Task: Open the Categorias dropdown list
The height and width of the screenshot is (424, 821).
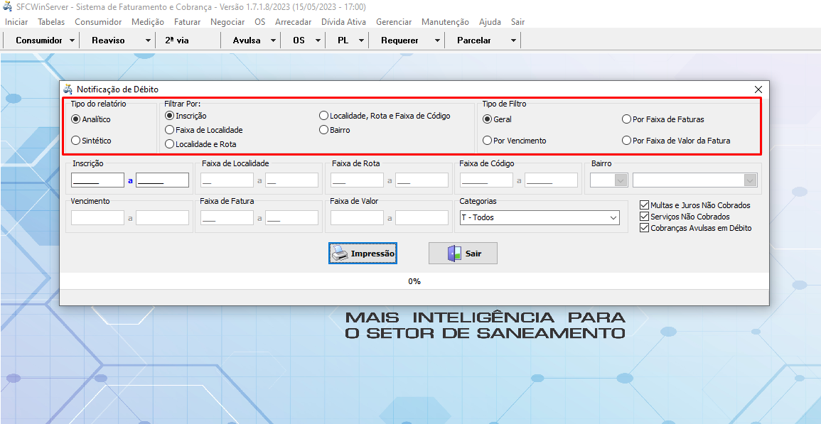Action: click(x=613, y=218)
